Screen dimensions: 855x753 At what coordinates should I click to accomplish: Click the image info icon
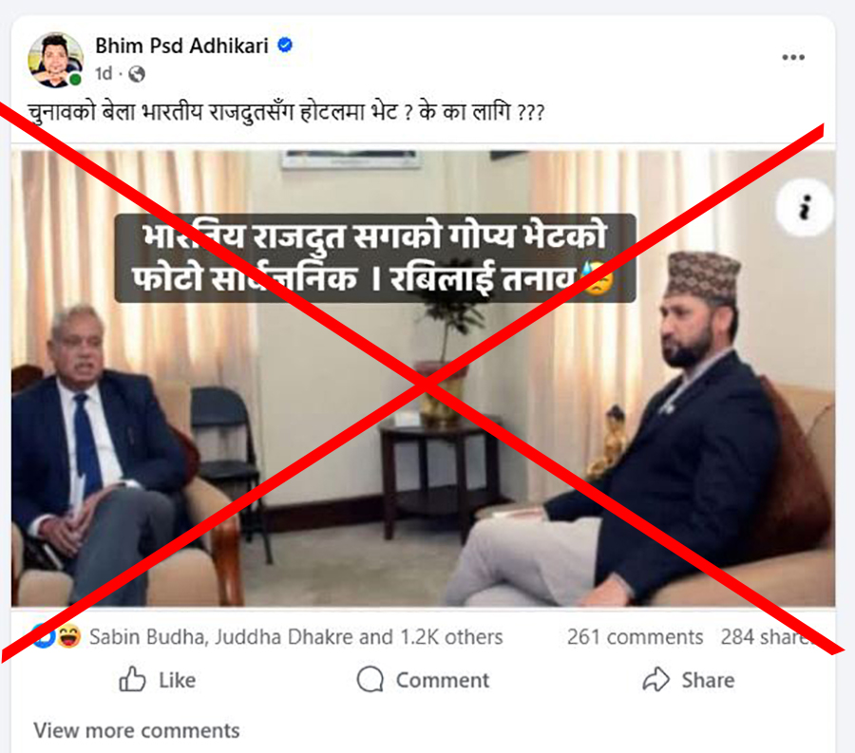point(805,208)
